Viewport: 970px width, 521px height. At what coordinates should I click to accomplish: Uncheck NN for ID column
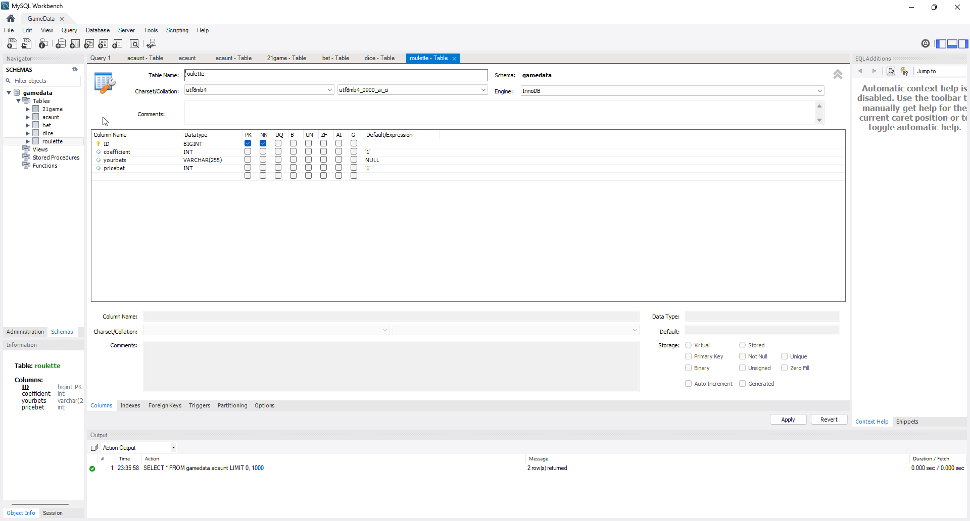(x=263, y=143)
